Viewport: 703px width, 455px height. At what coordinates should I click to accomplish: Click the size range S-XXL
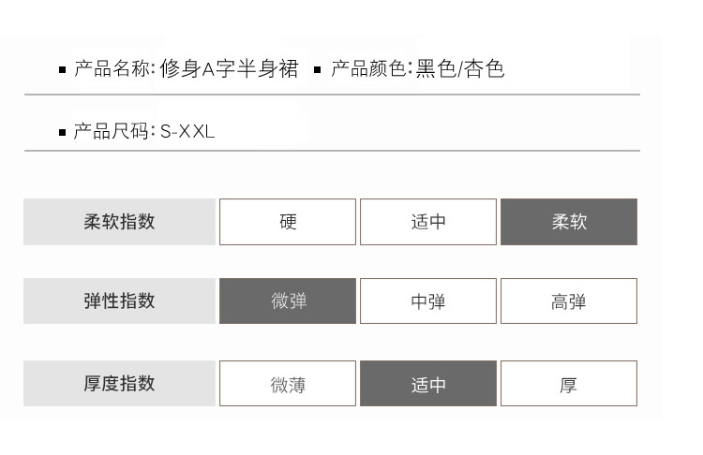coord(187,132)
